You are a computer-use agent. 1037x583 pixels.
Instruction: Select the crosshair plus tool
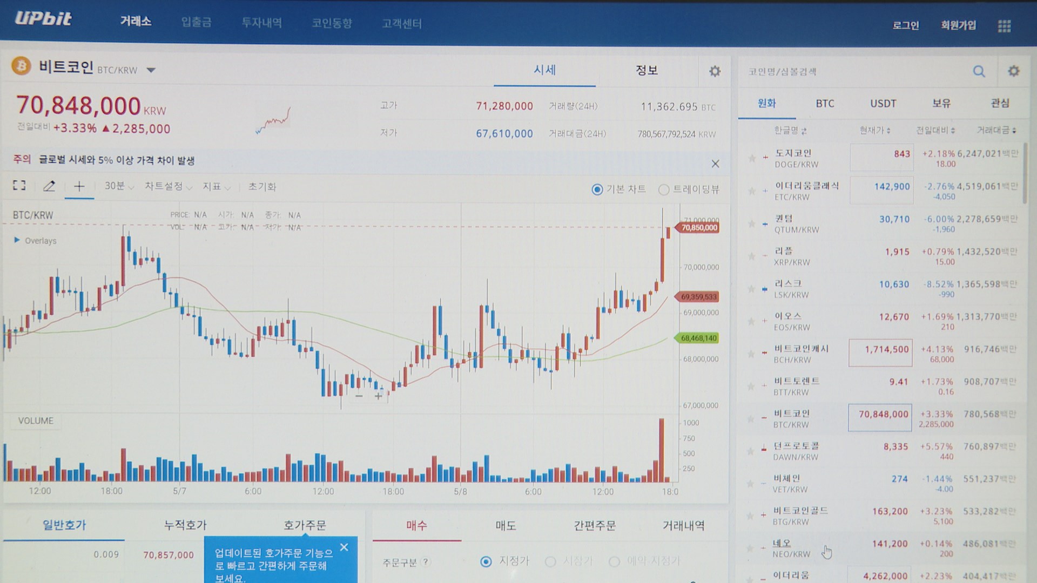click(x=79, y=186)
